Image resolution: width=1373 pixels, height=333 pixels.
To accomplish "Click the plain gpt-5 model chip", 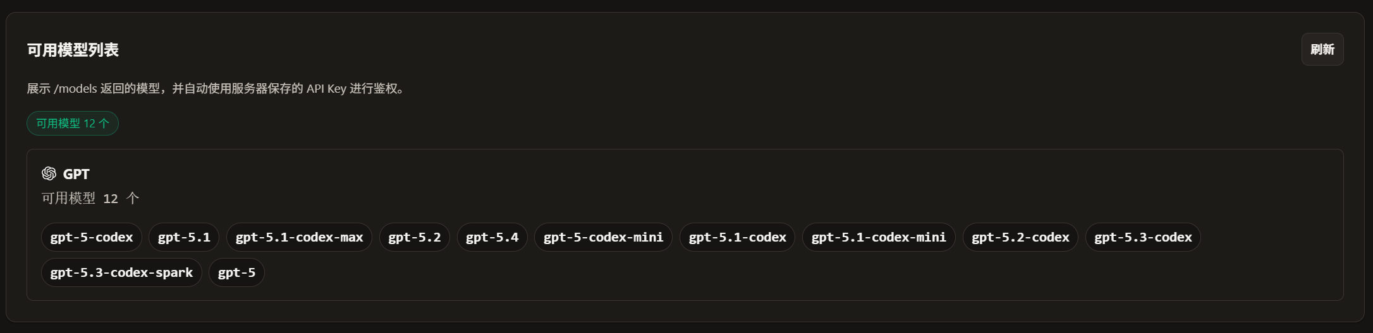I will pyautogui.click(x=236, y=273).
